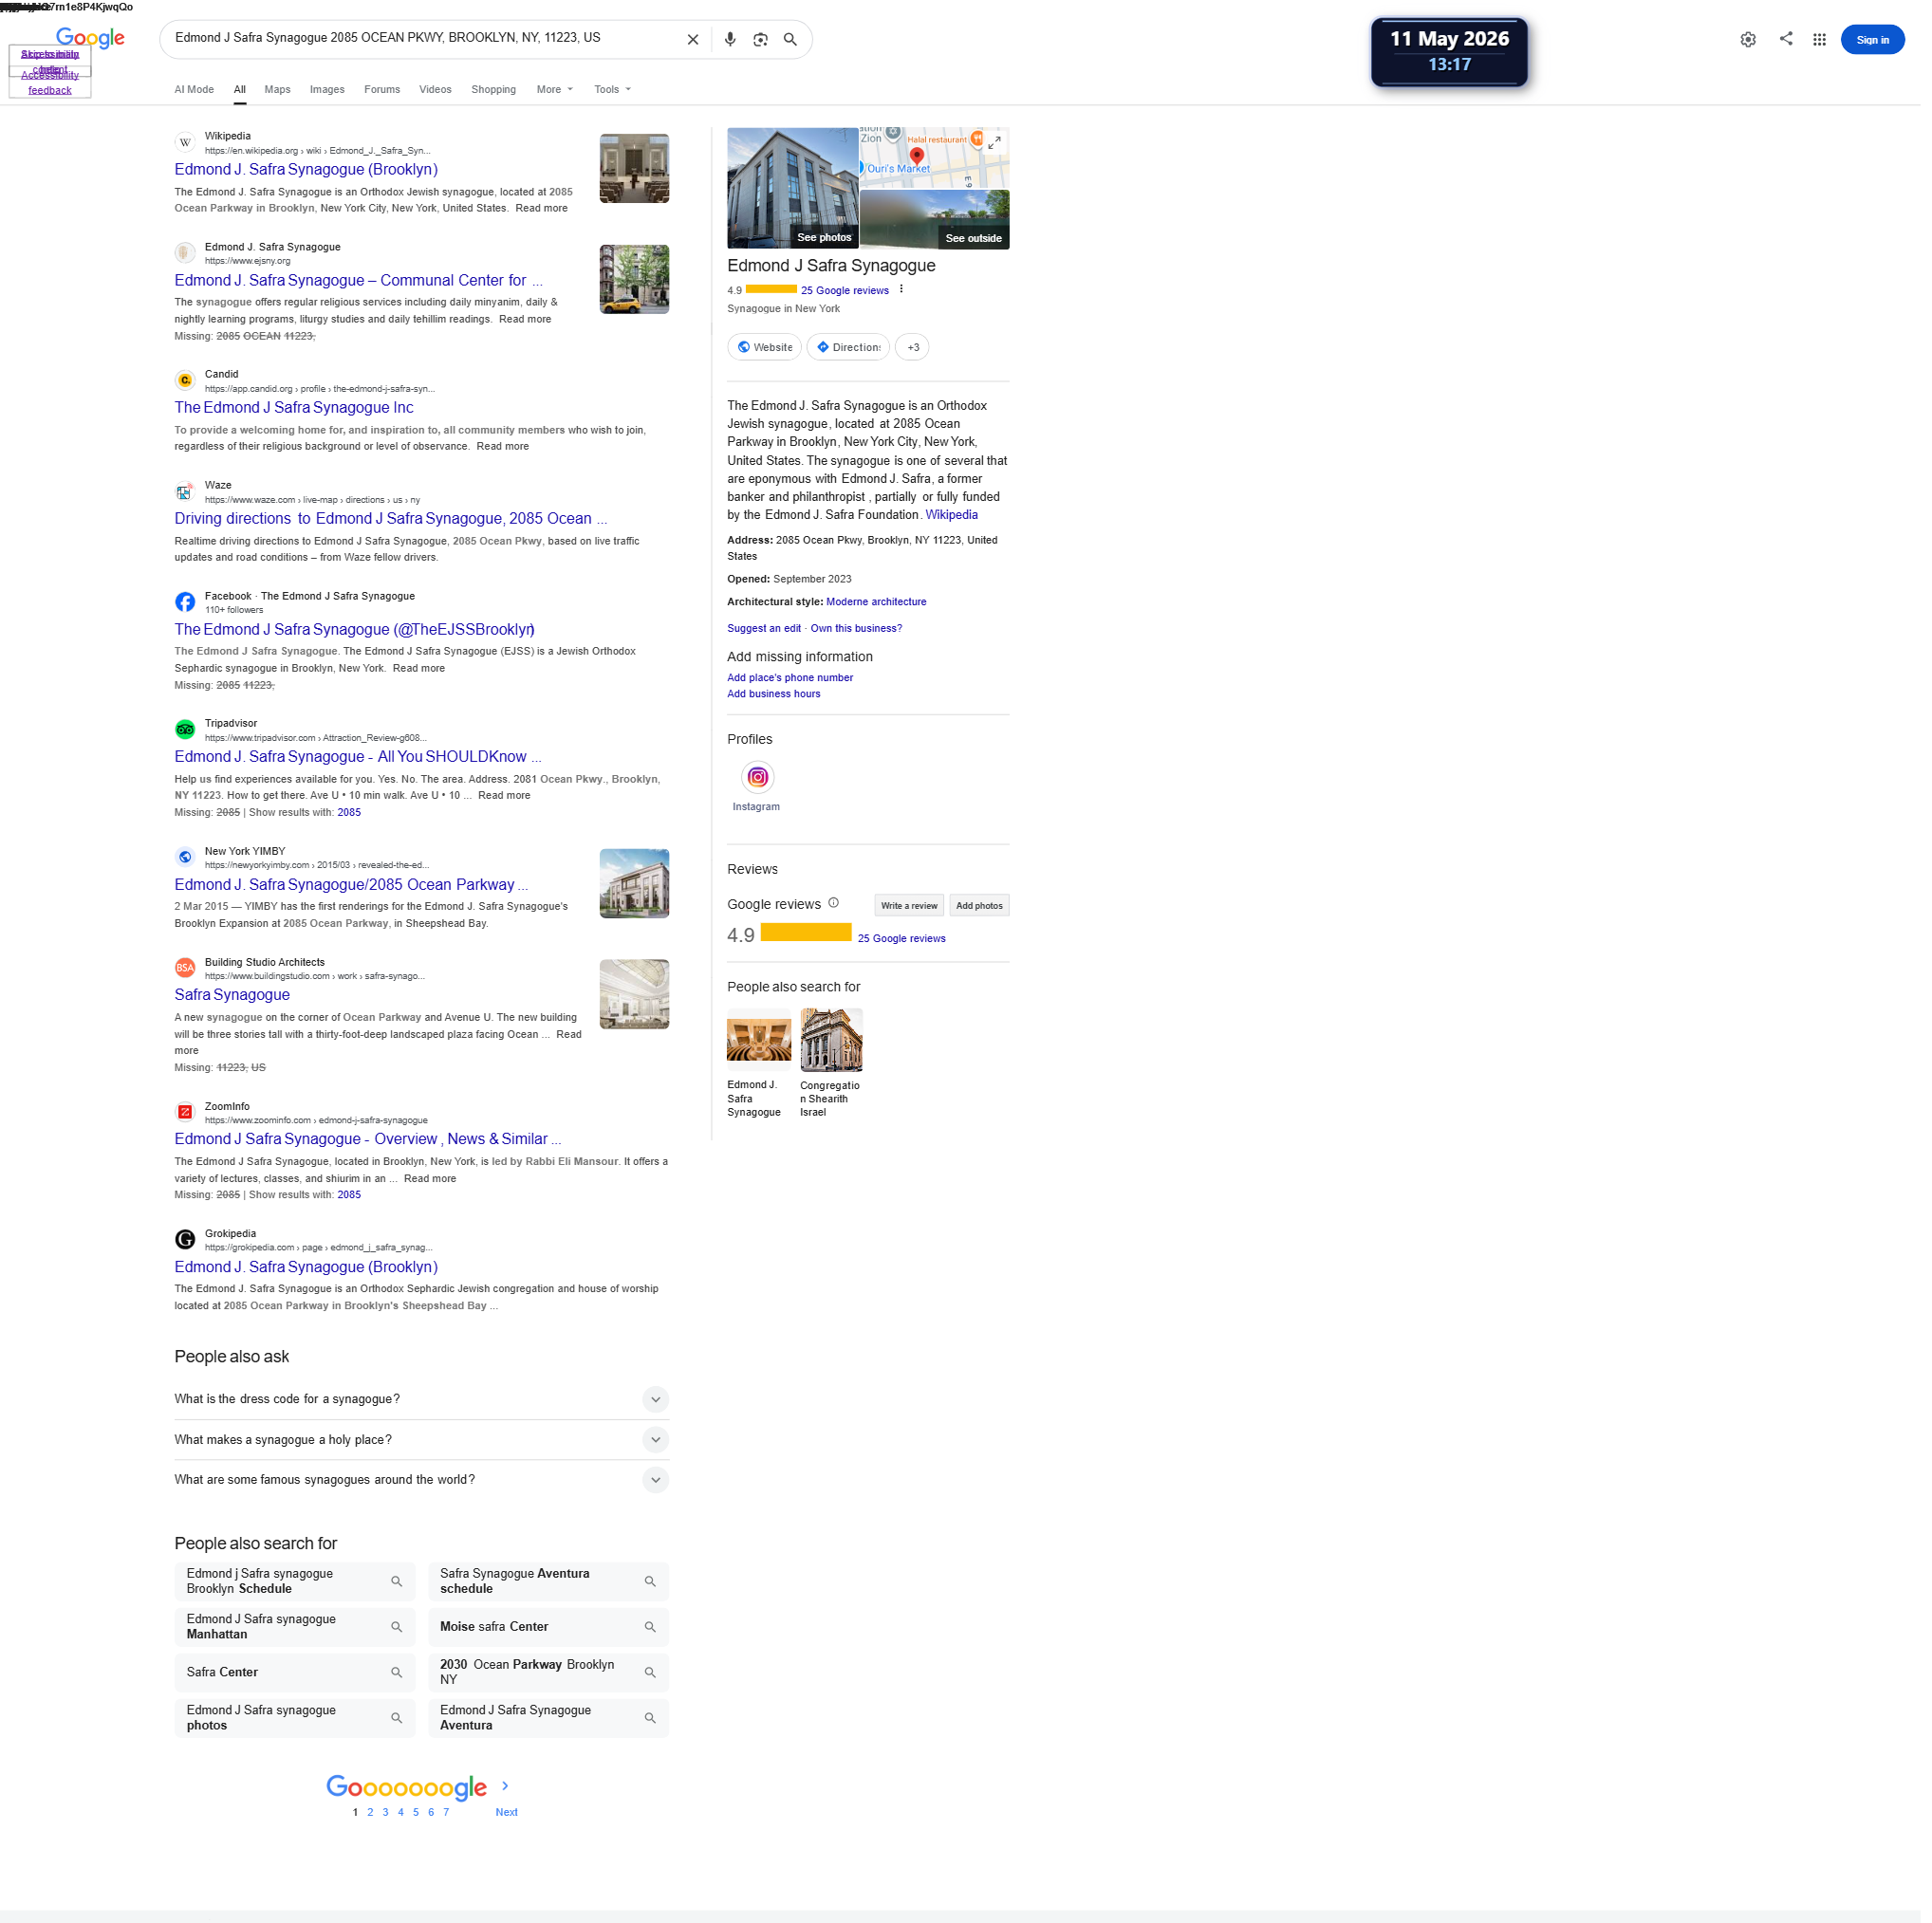This screenshot has height=1923, width=1932.
Task: Click the Building Studio Architects favicon
Action: point(186,972)
